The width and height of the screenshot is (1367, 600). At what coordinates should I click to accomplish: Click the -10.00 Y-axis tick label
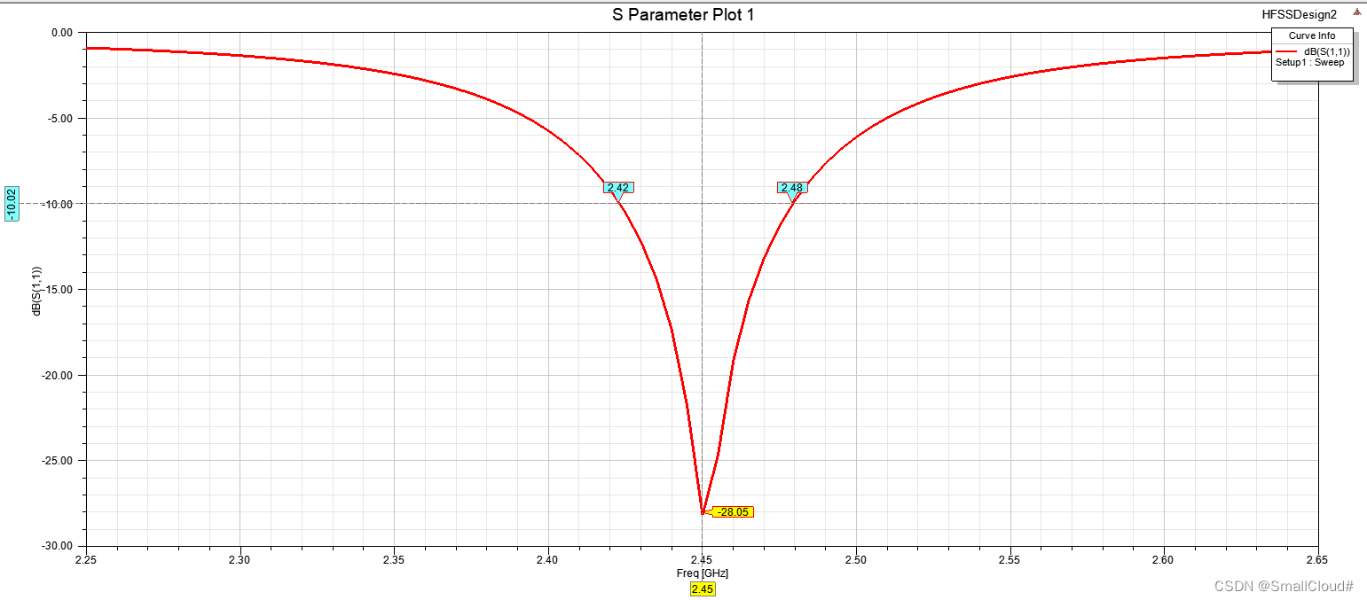coord(59,204)
